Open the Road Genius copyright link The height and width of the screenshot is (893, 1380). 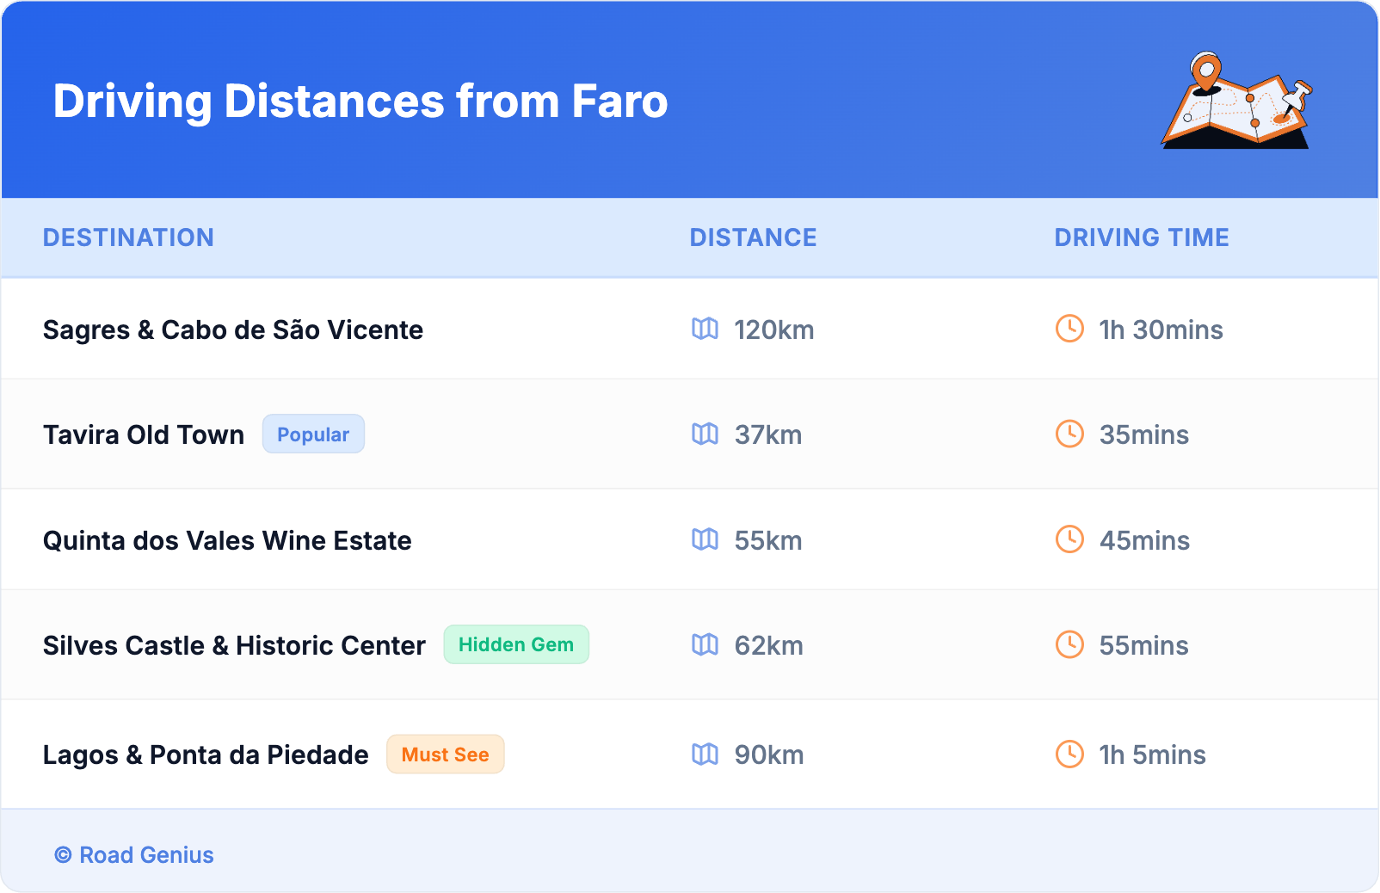[134, 855]
